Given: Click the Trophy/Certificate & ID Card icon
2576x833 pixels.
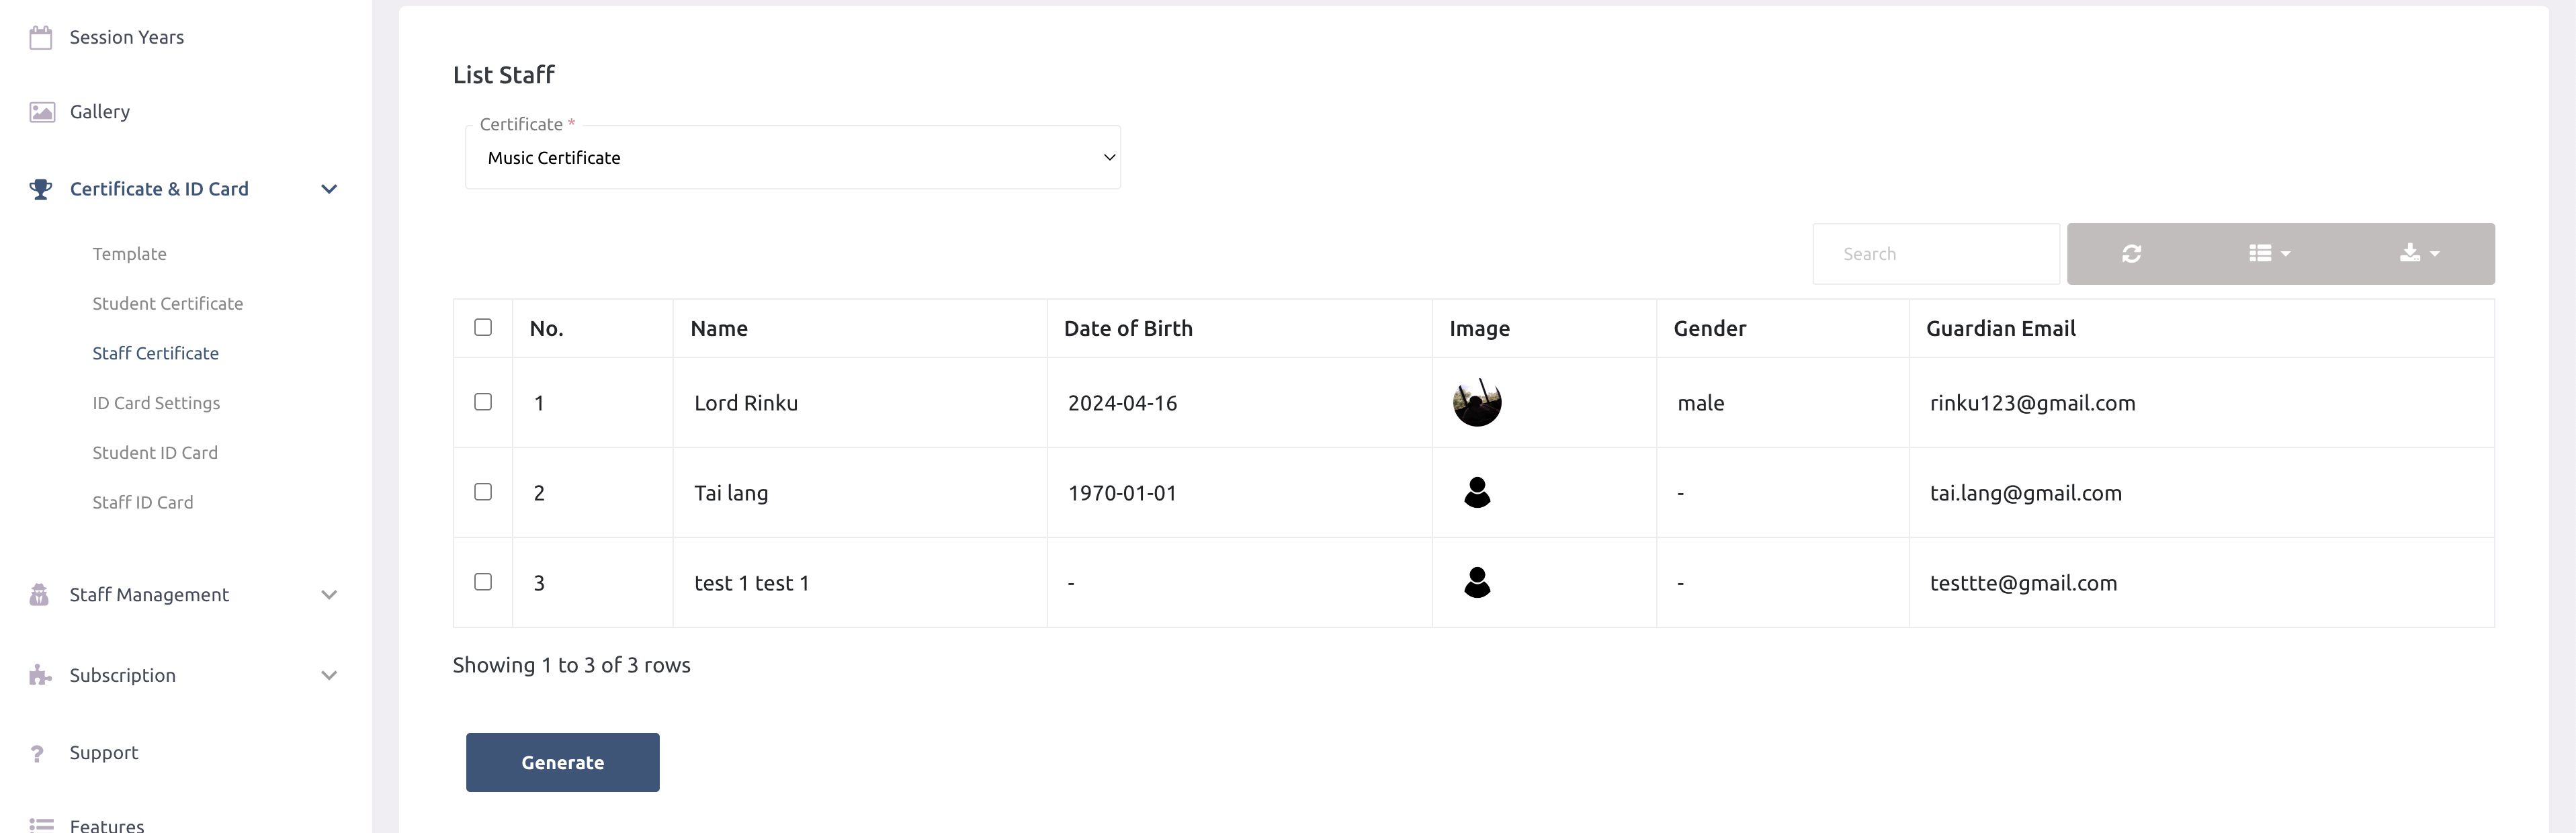Looking at the screenshot, I should tap(41, 187).
